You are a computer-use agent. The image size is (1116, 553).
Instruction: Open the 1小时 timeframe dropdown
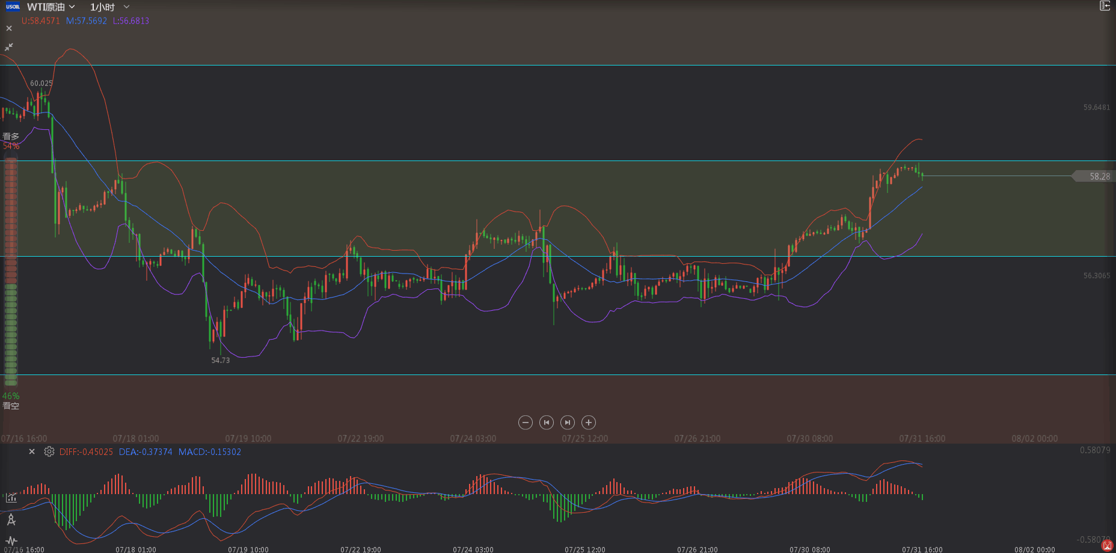coord(109,7)
